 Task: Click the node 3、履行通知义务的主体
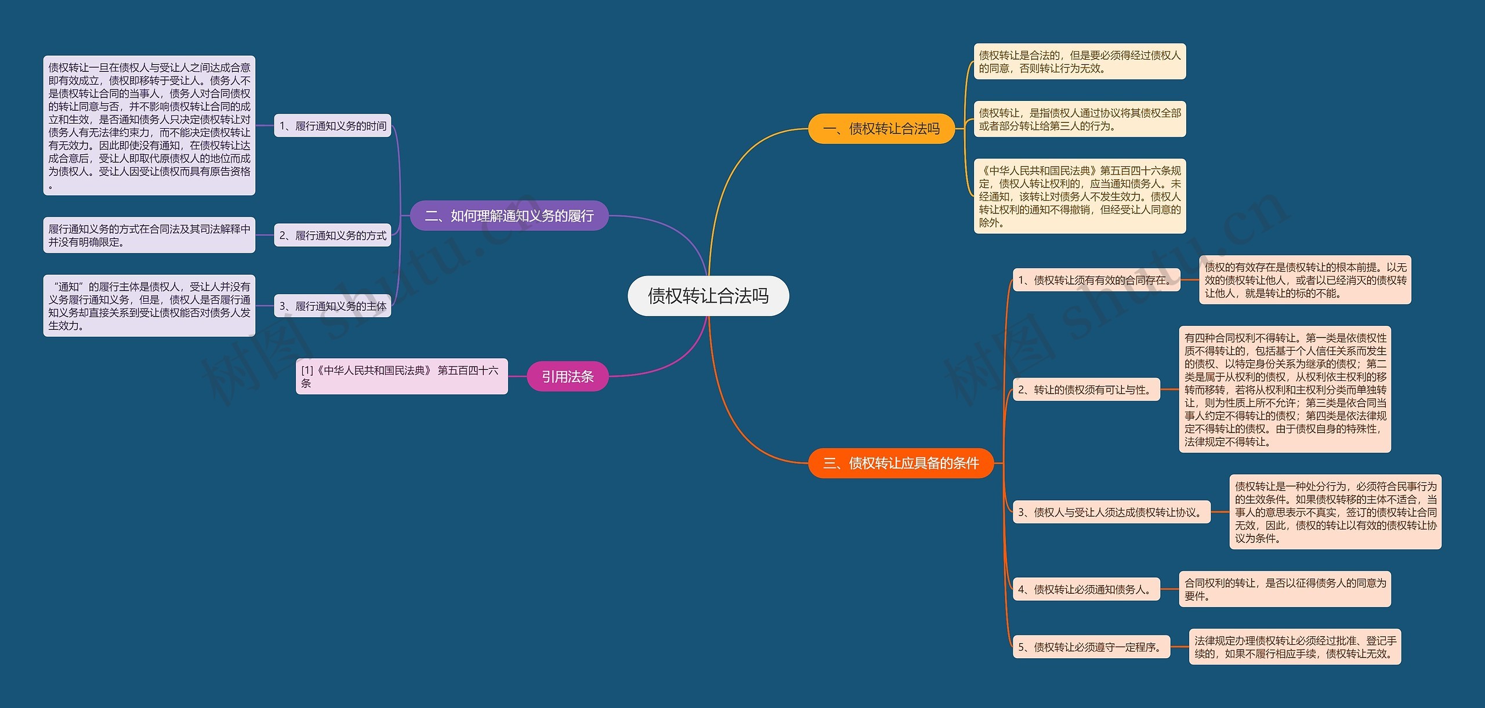(332, 306)
